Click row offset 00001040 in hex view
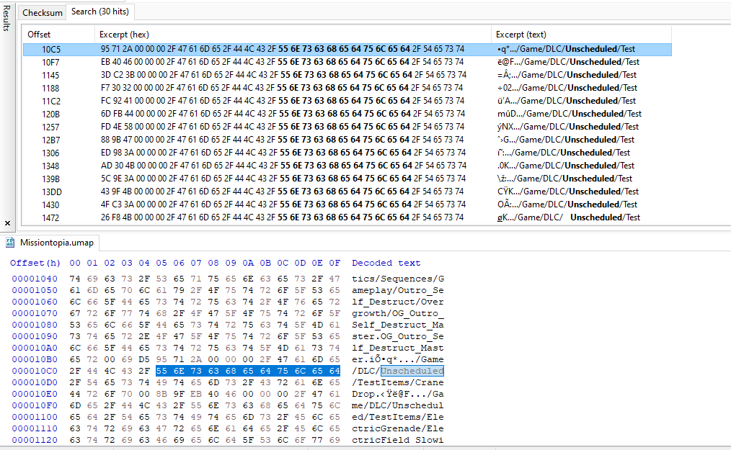Viewport: 731px width, 450px height. click(x=34, y=279)
